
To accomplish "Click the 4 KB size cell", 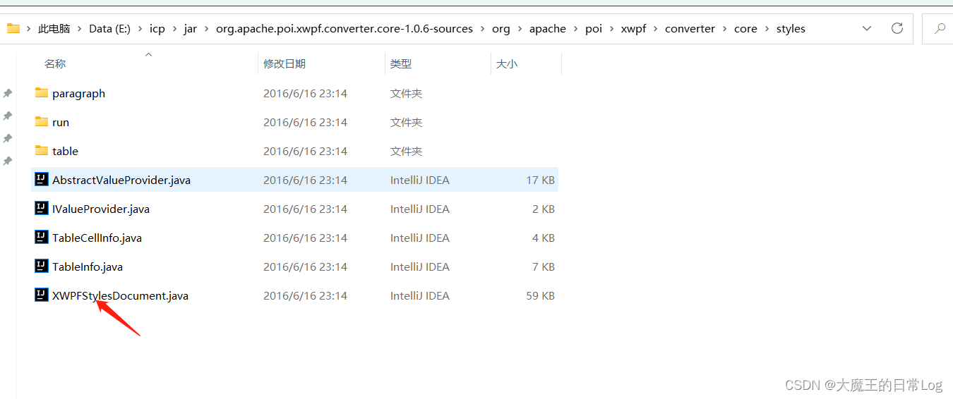I will [544, 238].
